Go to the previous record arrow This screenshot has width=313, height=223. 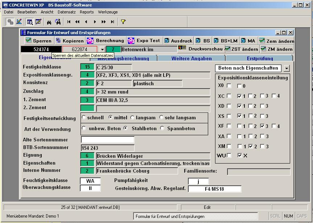pos(86,22)
